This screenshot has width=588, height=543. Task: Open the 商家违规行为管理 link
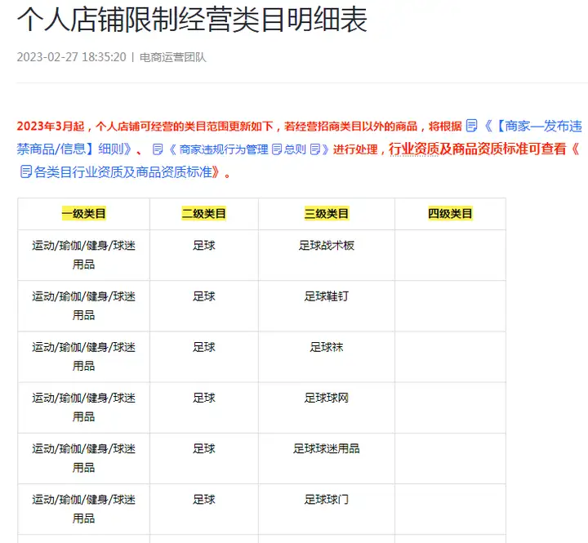(x=224, y=149)
